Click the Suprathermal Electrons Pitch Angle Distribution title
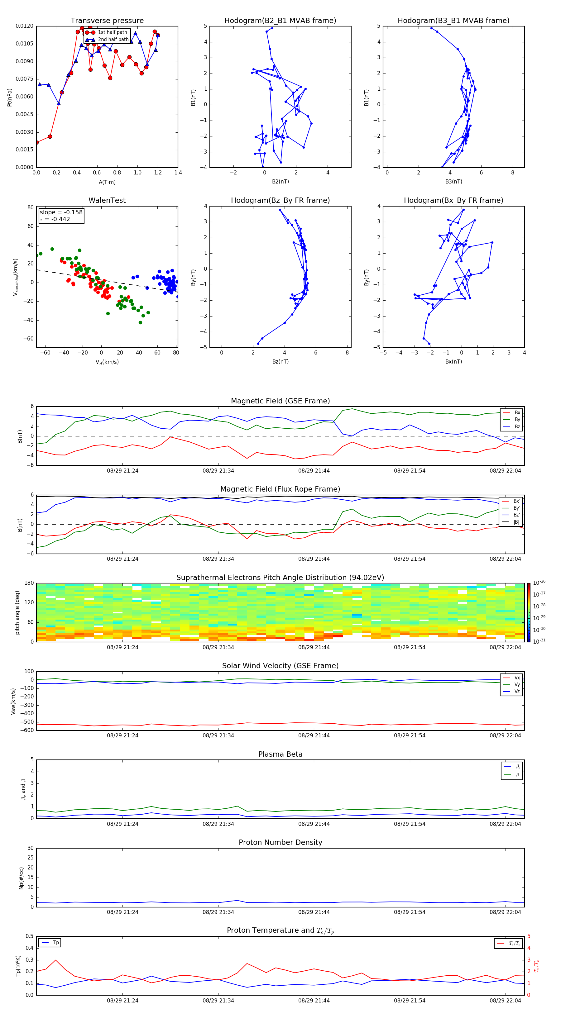The width and height of the screenshot is (561, 1028). point(280,578)
